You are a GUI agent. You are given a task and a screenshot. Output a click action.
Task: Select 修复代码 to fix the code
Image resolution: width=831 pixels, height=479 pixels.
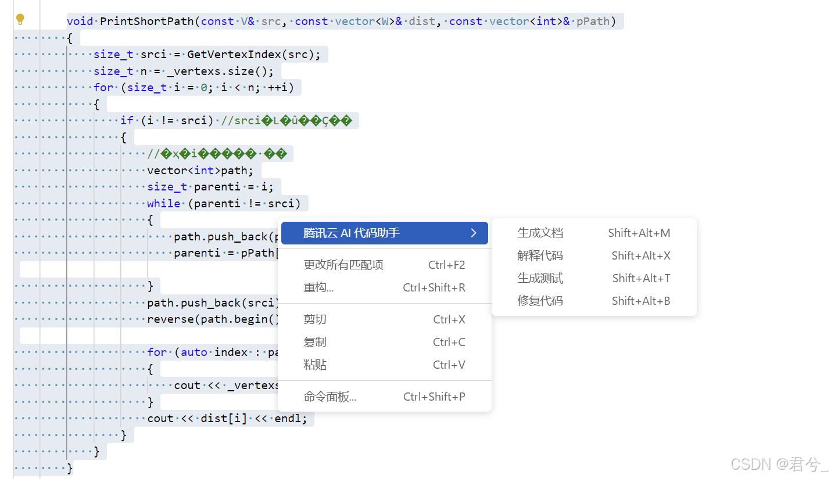click(540, 301)
